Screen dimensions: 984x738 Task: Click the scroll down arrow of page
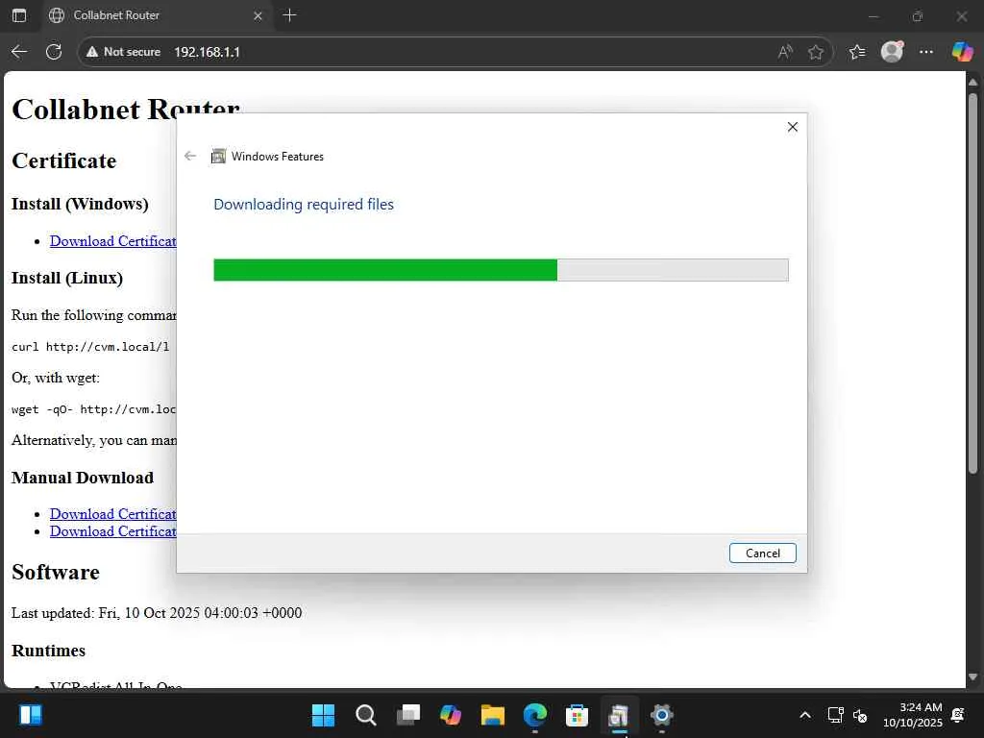972,676
